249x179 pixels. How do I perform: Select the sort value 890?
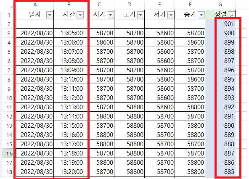tap(220, 126)
